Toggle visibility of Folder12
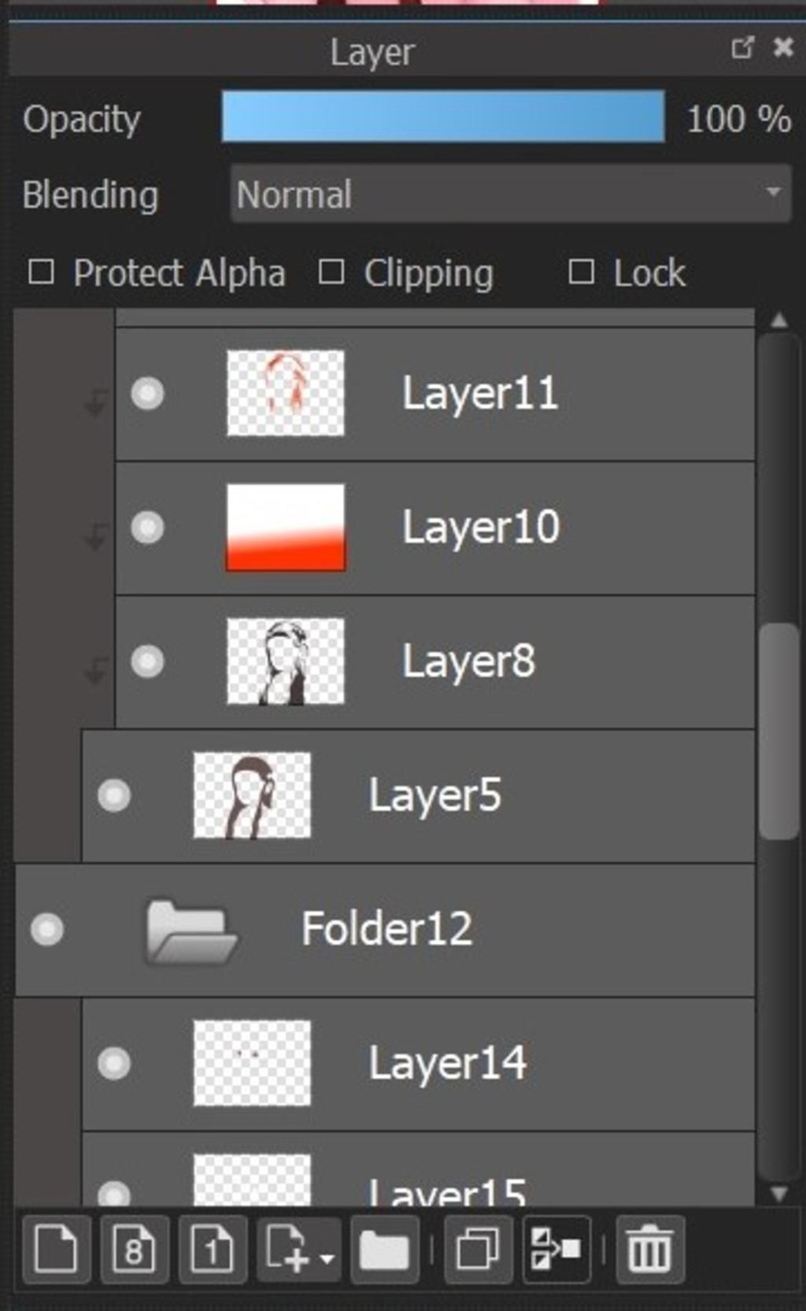 [47, 929]
